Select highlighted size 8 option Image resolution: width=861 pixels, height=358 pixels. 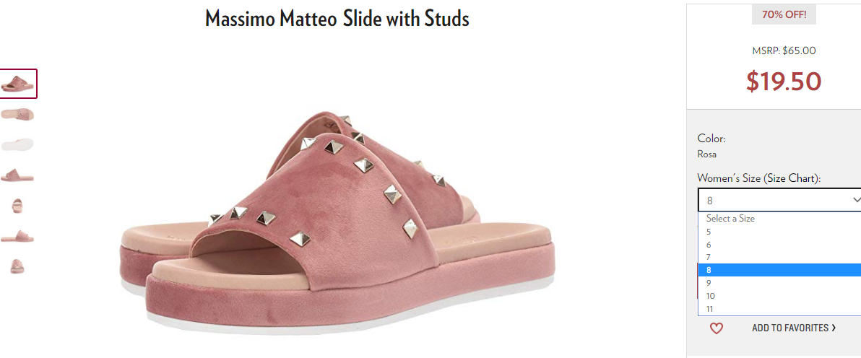(779, 270)
